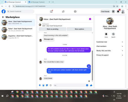Expand Media, files and links section
The image size is (128, 102).
110,51
